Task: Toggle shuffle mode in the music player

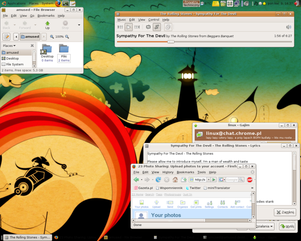Action: 157,27
